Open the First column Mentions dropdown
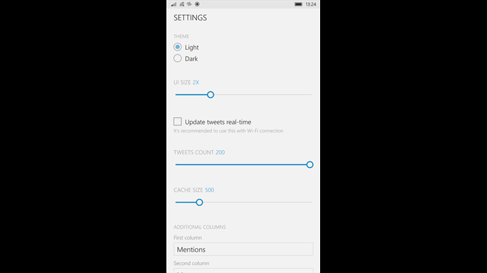 (x=243, y=249)
